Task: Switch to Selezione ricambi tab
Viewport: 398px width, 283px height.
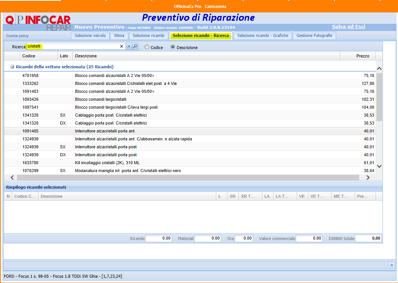Action: (x=149, y=35)
